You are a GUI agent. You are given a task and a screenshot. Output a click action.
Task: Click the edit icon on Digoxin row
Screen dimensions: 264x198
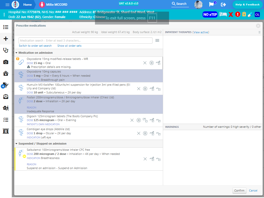(152, 120)
